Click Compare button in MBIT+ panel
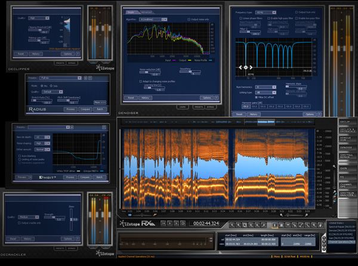Image resolution: width=358 pixels, height=266 pixels. click(85, 177)
